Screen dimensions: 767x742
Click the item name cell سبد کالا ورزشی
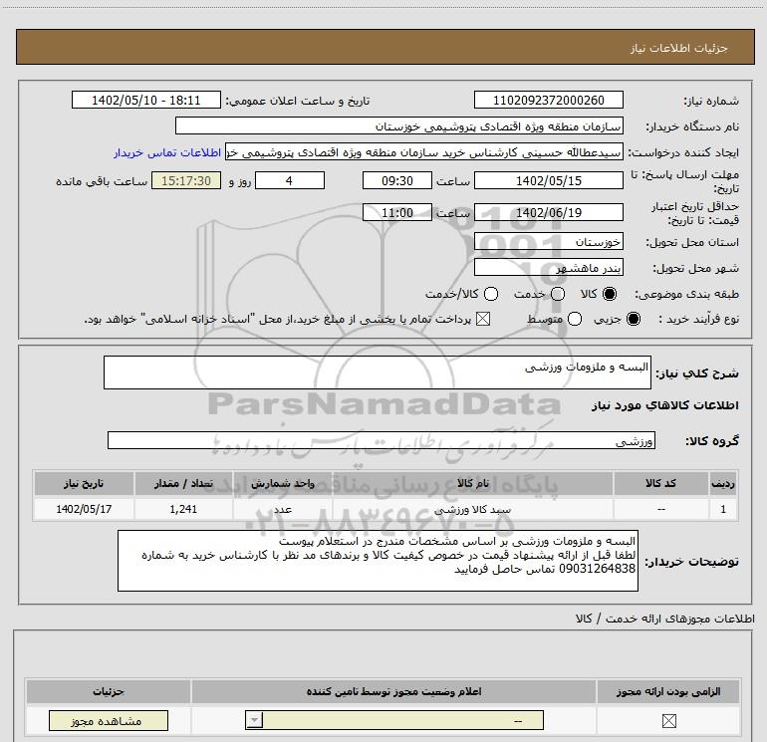click(x=472, y=509)
